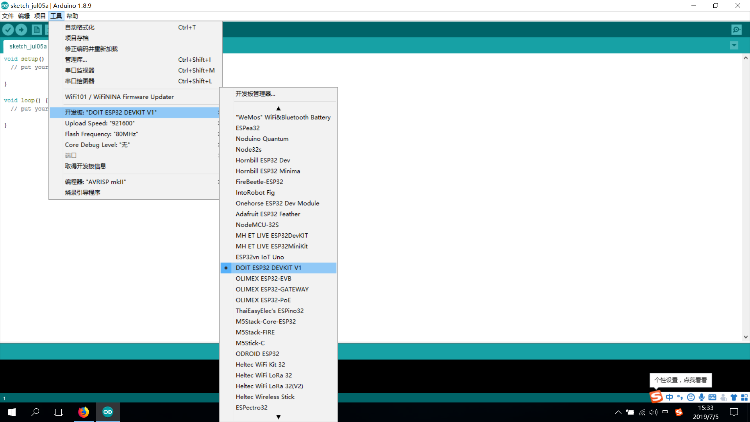
Task: Select OLIMEX ESP32-EVB board option
Action: coord(263,279)
